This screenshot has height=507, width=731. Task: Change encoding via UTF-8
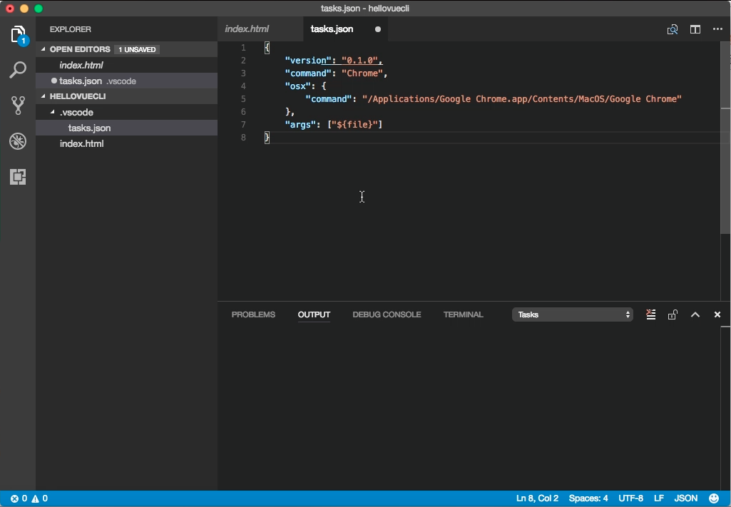pyautogui.click(x=630, y=498)
